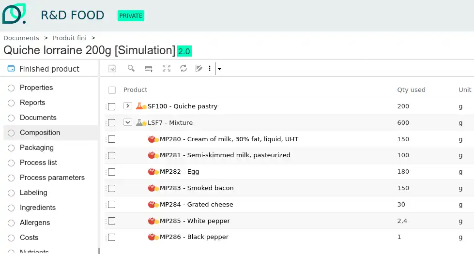
Task: Click the search magnifier toolbar icon
Action: coord(131,68)
